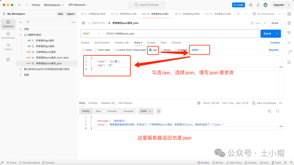Collapse the 土小帽软件测试 collection
Image resolution: width=294 pixels, height=165 pixels.
pos(21,35)
